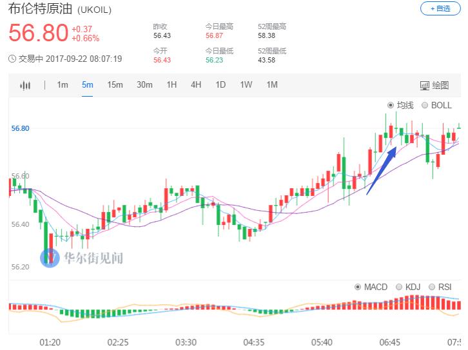Click the 56.40 price axis label
The width and height of the screenshot is (468, 350).
(x=20, y=224)
